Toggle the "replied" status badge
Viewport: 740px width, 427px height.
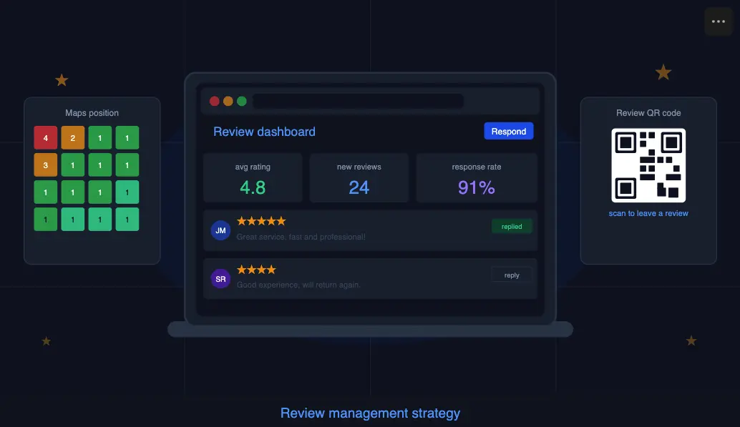point(511,226)
